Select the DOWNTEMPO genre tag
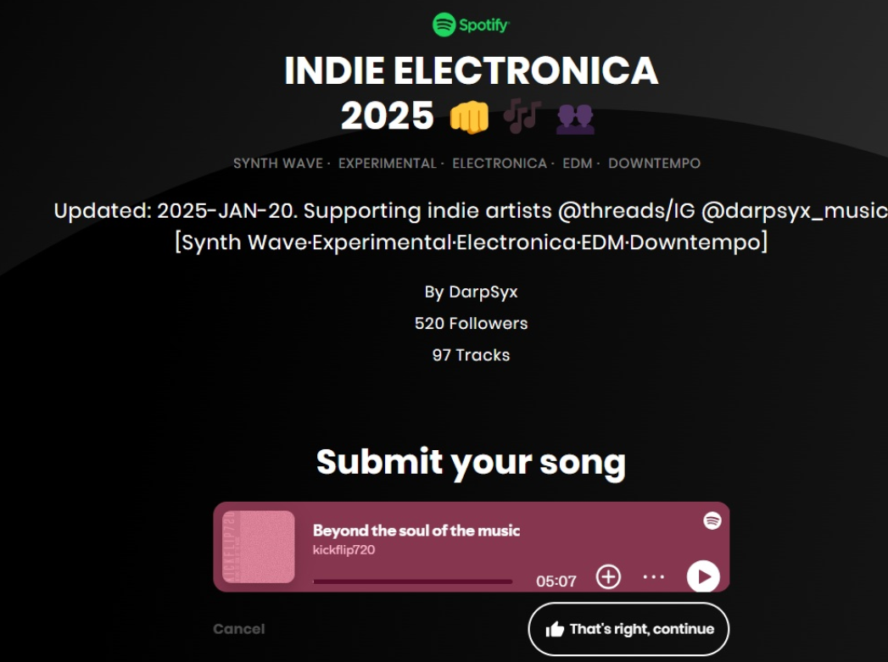888x662 pixels. click(x=654, y=164)
